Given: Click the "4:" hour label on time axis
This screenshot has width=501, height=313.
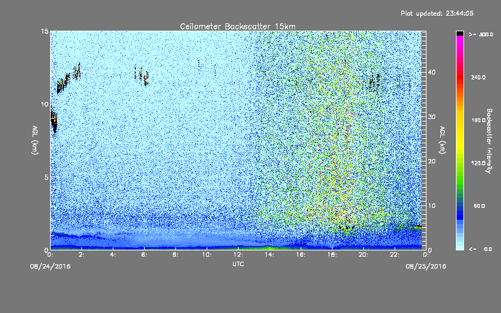Looking at the screenshot, I should (113, 255).
